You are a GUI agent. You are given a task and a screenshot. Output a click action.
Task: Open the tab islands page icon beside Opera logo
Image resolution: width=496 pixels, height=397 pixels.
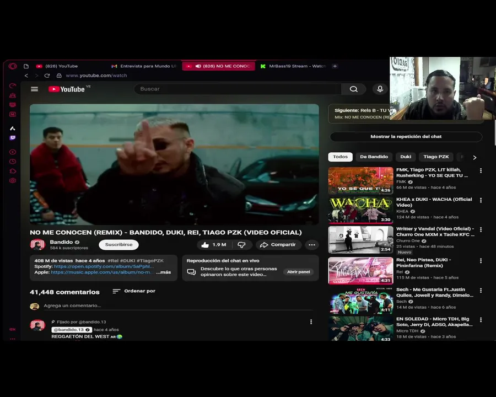(26, 66)
